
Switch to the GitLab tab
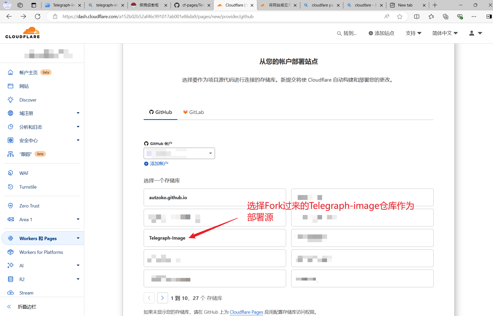click(193, 112)
